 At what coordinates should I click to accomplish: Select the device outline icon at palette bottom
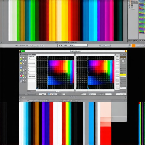[21, 81]
